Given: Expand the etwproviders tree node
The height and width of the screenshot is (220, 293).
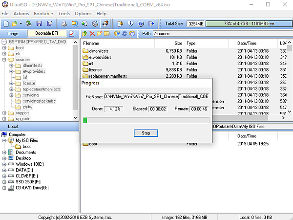Looking at the screenshot, I should point(11,72).
